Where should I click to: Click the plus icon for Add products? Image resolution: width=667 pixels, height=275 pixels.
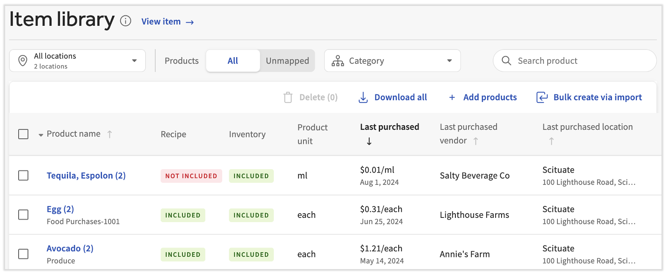(452, 97)
